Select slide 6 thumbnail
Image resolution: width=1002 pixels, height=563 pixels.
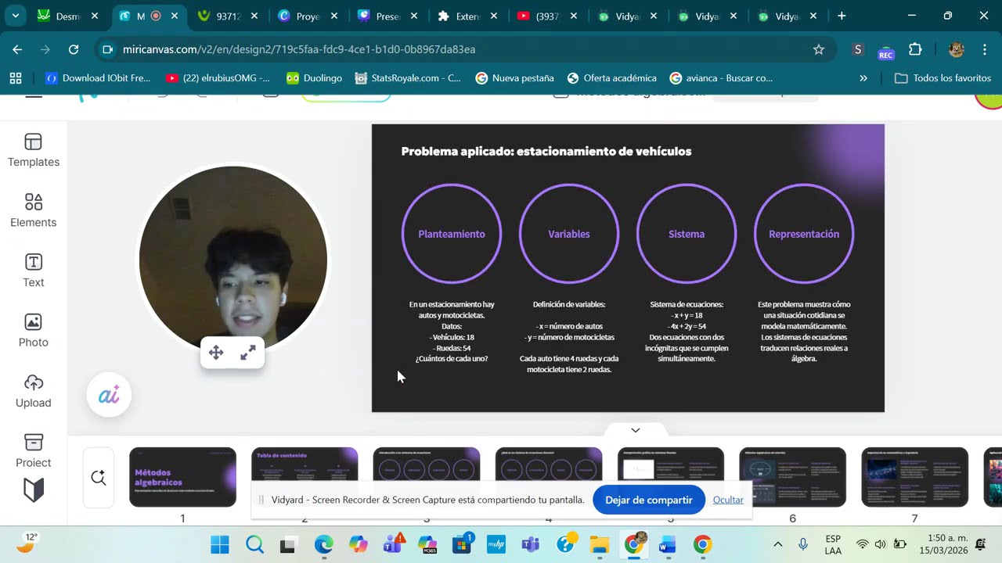pyautogui.click(x=792, y=477)
